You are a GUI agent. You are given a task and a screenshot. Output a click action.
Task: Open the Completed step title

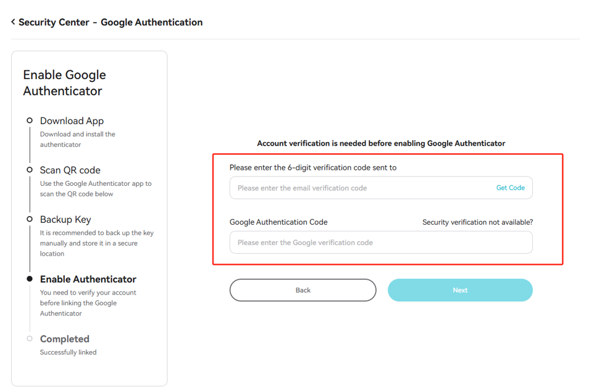(x=65, y=339)
